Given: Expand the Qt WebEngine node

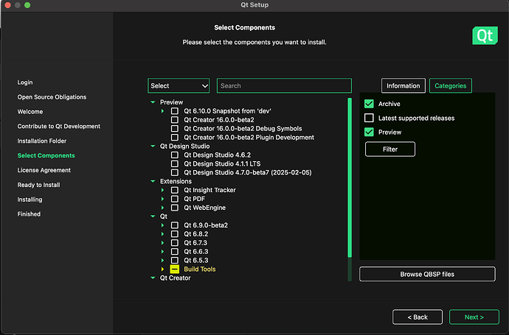Looking at the screenshot, I should (x=162, y=208).
